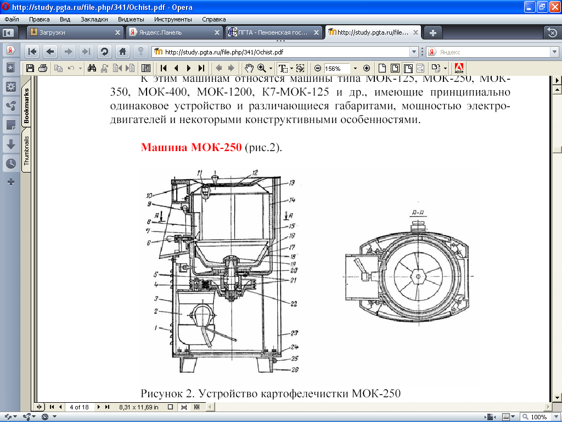Click the Yandex search input field
The width and height of the screenshot is (562, 422).
(493, 52)
